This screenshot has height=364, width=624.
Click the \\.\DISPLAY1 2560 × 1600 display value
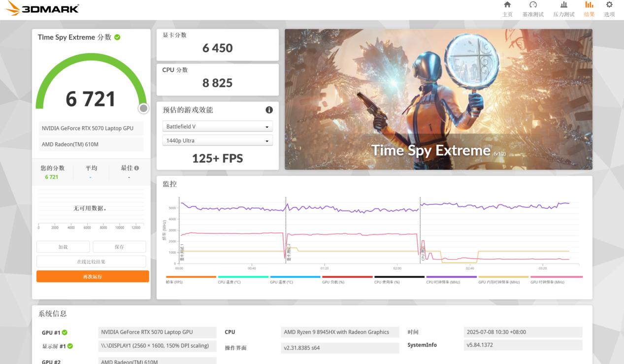click(157, 346)
